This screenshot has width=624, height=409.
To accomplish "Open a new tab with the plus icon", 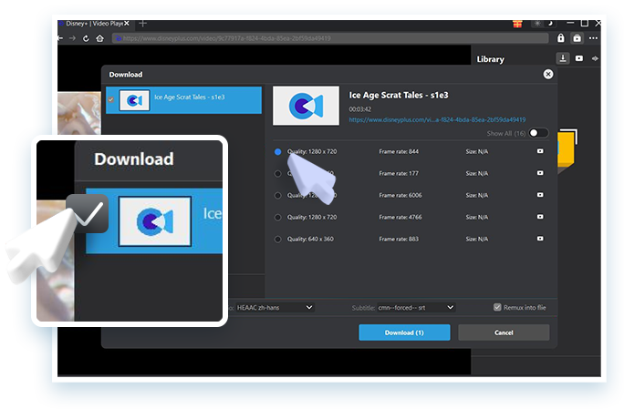I will (143, 24).
